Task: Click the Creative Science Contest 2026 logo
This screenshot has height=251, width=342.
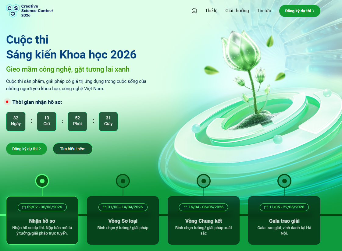Action: coord(29,11)
